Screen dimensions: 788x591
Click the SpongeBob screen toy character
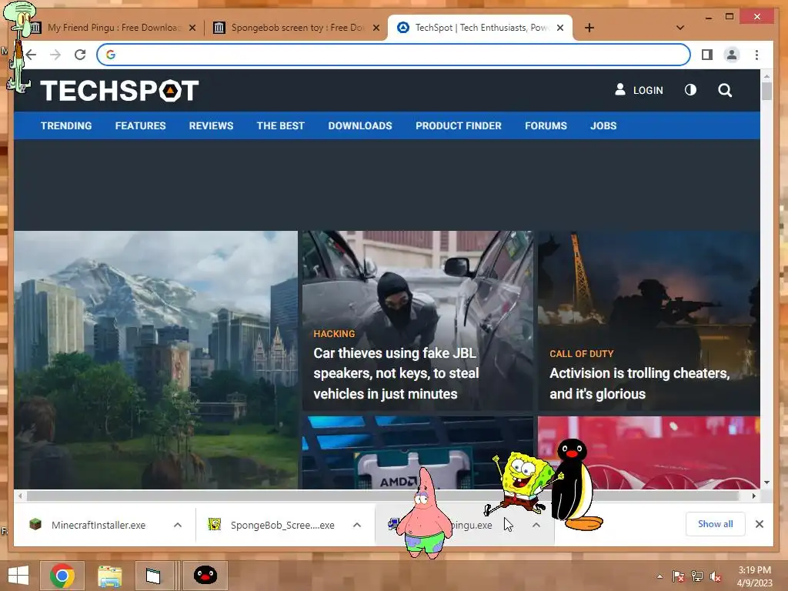(522, 482)
